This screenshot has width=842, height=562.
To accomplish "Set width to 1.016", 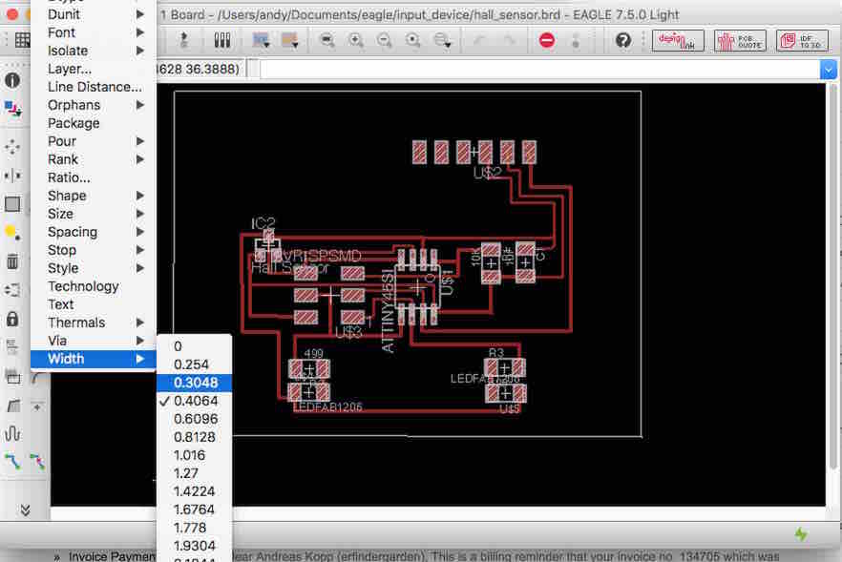I will [195, 456].
